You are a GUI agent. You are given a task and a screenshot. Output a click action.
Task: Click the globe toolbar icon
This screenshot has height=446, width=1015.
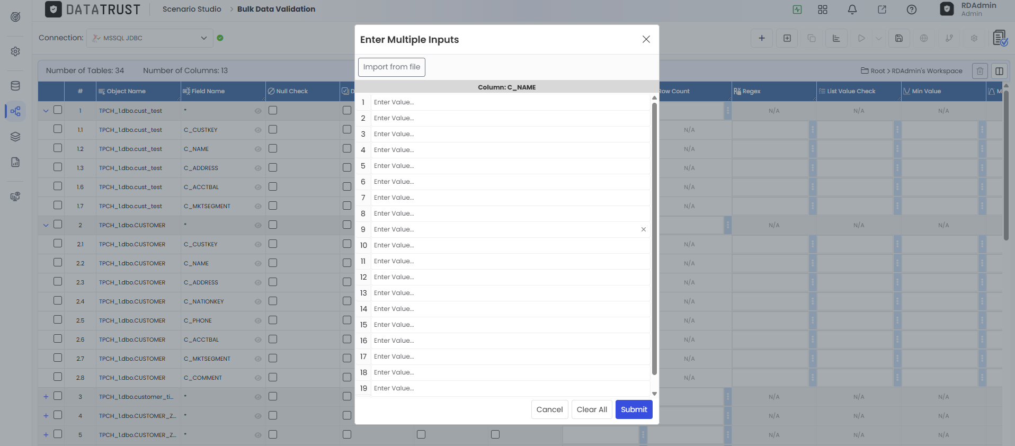tap(924, 38)
